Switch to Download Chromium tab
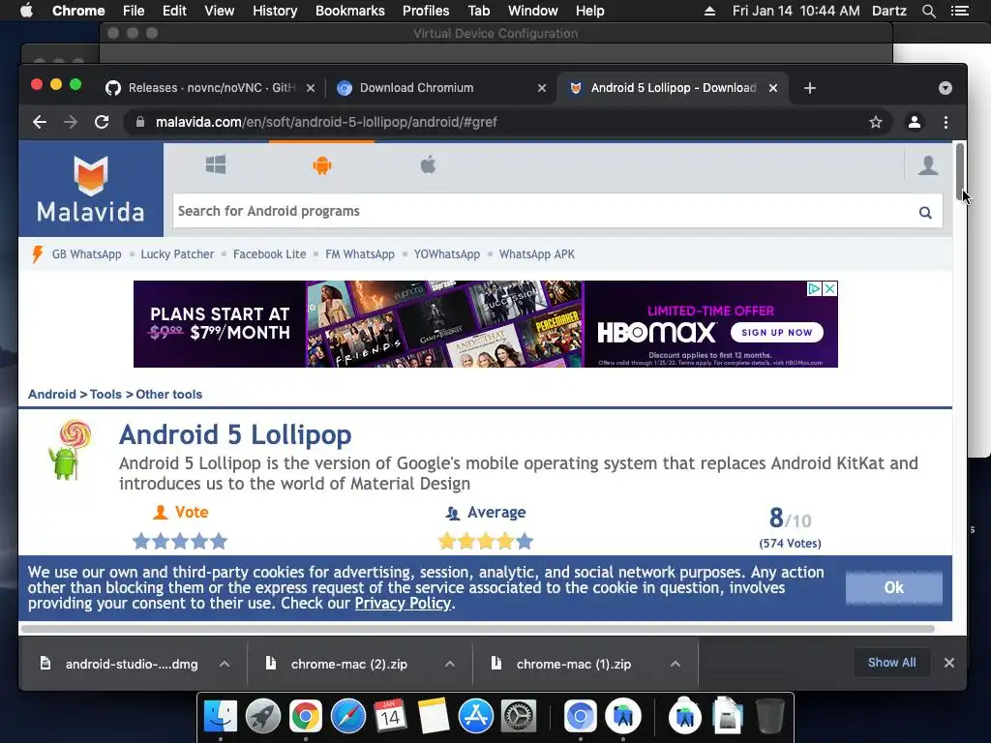The image size is (991, 743). (x=416, y=88)
